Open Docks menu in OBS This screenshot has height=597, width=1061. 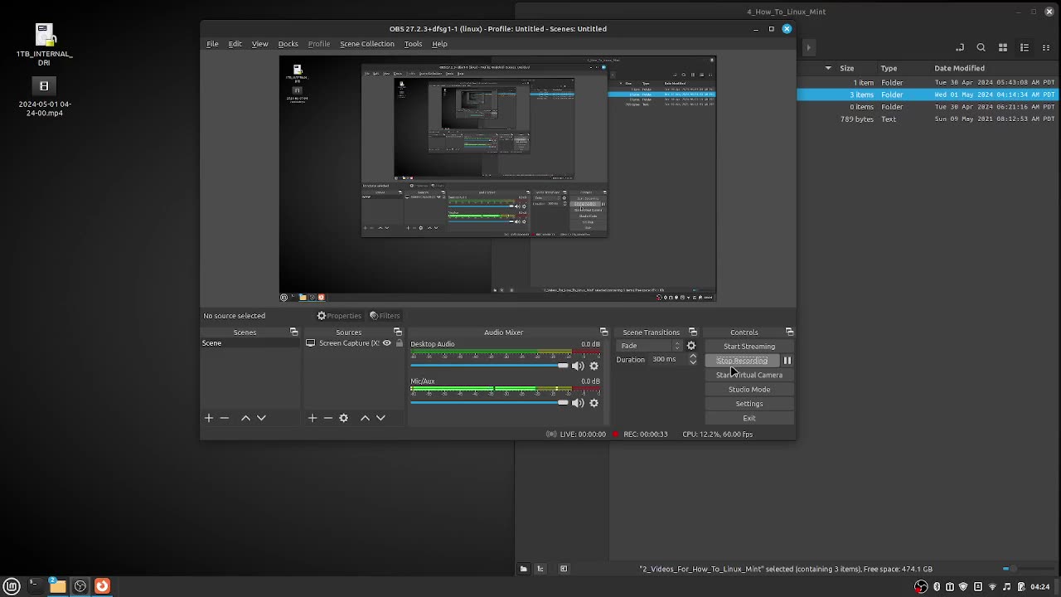(x=288, y=44)
